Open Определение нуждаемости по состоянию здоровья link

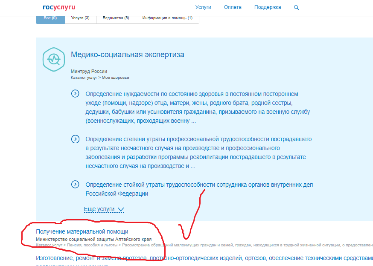pyautogui.click(x=198, y=107)
